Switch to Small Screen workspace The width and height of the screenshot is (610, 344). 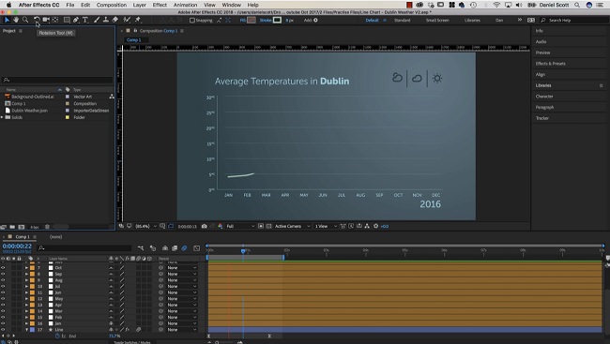[437, 21]
